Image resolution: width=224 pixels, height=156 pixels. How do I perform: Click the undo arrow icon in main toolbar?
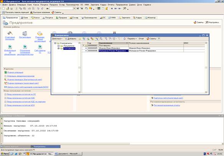(38, 8)
